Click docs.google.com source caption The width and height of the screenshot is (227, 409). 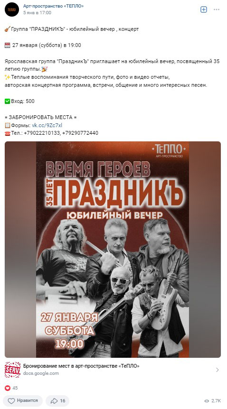point(41,373)
